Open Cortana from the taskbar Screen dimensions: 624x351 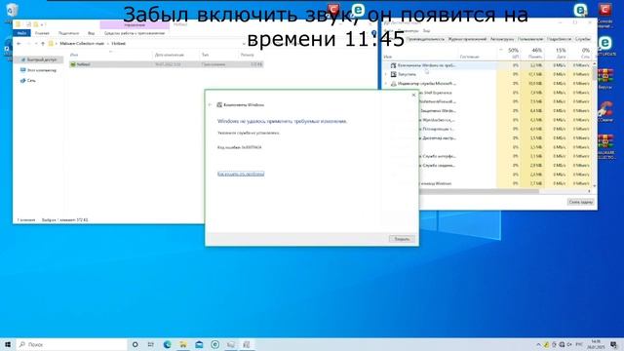(135, 344)
